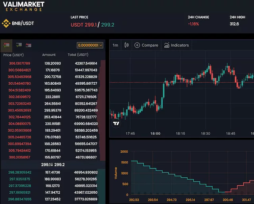Click sell price 305.79434412
The image size is (254, 204).
click(19, 151)
